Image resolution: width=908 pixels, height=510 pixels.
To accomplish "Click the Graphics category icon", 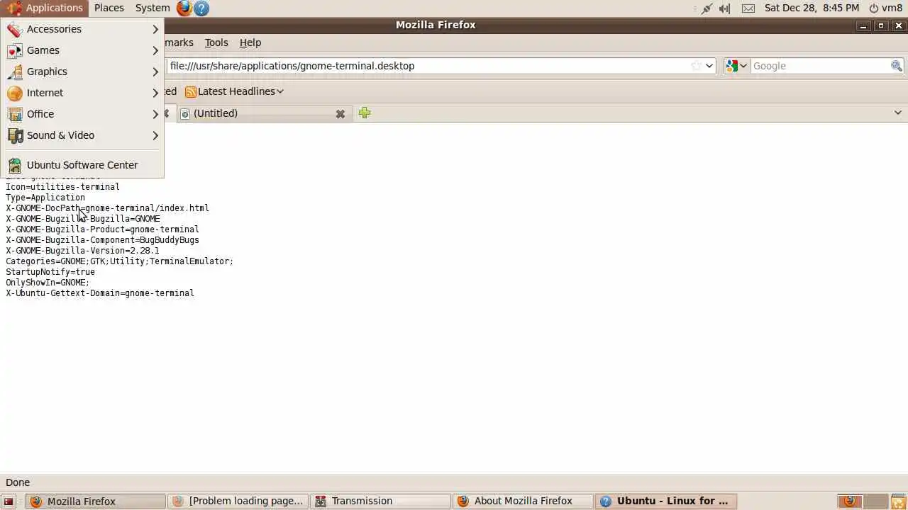I will (15, 72).
